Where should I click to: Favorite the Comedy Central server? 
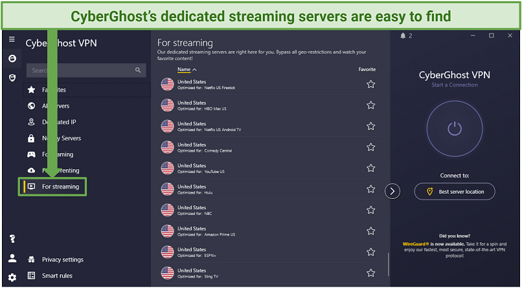(371, 147)
